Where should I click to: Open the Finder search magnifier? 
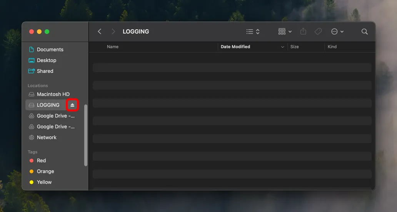(x=365, y=32)
